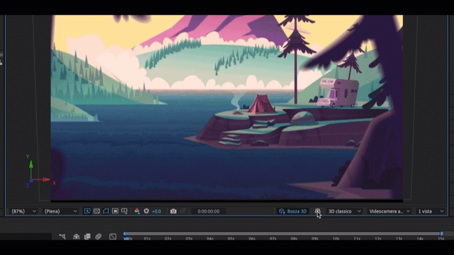Click the motion blur icon in timeline
Image resolution: width=454 pixels, height=255 pixels.
click(98, 236)
